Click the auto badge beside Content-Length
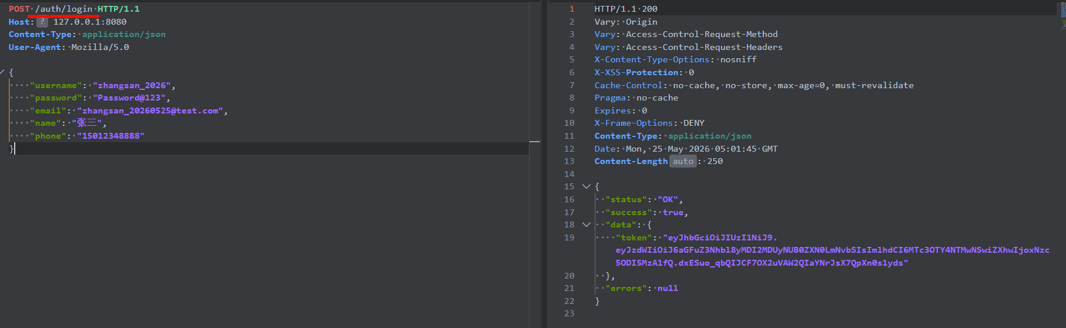 pyautogui.click(x=683, y=161)
